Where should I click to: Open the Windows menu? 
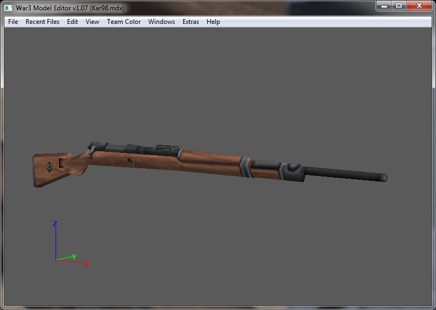[x=161, y=22]
